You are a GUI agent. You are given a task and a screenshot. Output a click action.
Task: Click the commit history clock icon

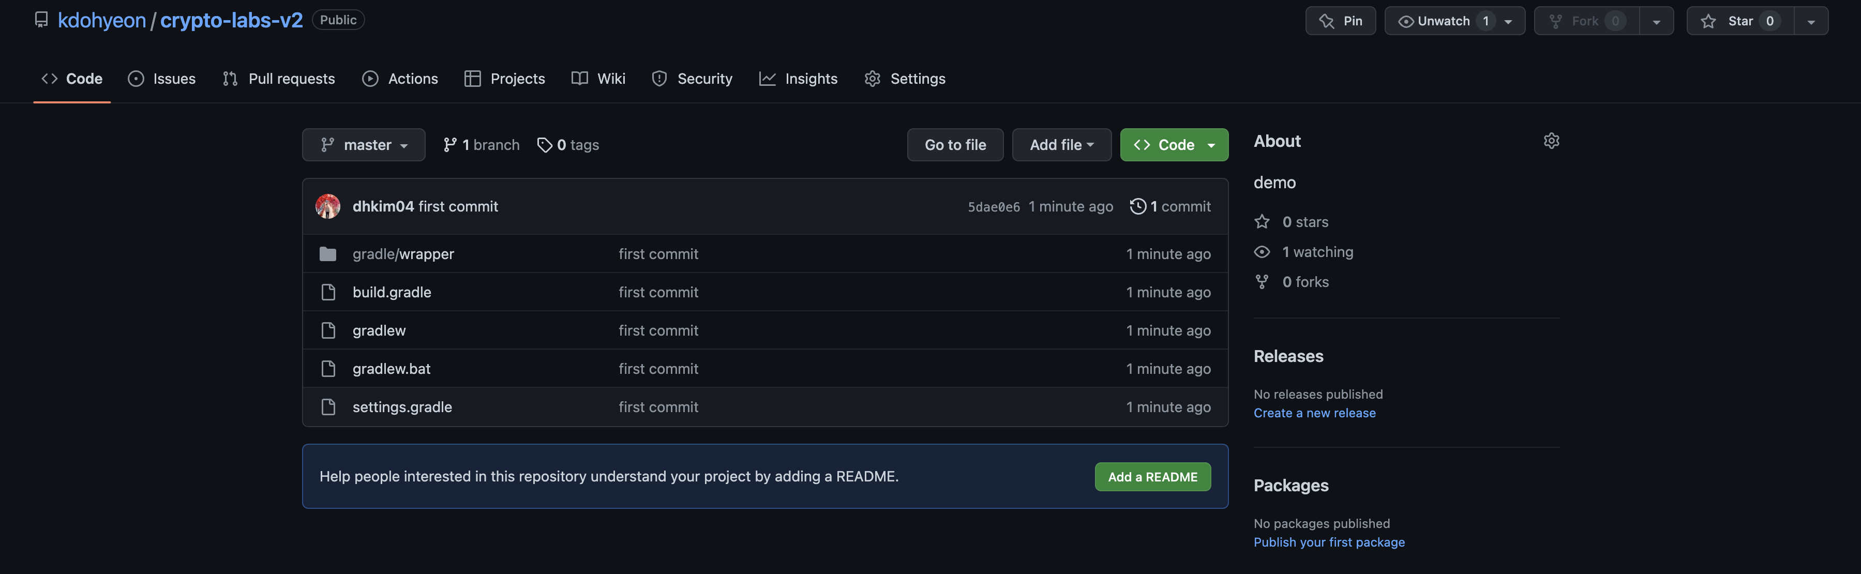pos(1137,206)
